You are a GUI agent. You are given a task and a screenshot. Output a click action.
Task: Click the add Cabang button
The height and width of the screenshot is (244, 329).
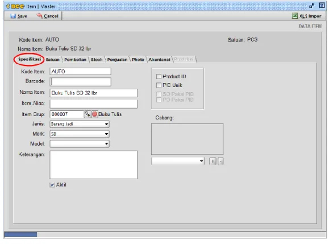pyautogui.click(x=213, y=162)
